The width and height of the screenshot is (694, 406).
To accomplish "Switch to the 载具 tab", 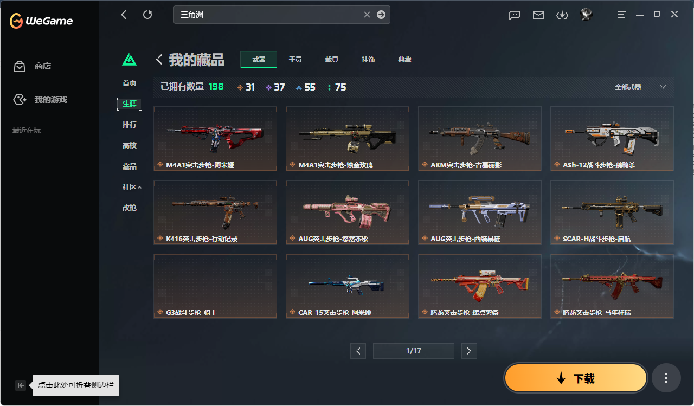I will [x=332, y=60].
